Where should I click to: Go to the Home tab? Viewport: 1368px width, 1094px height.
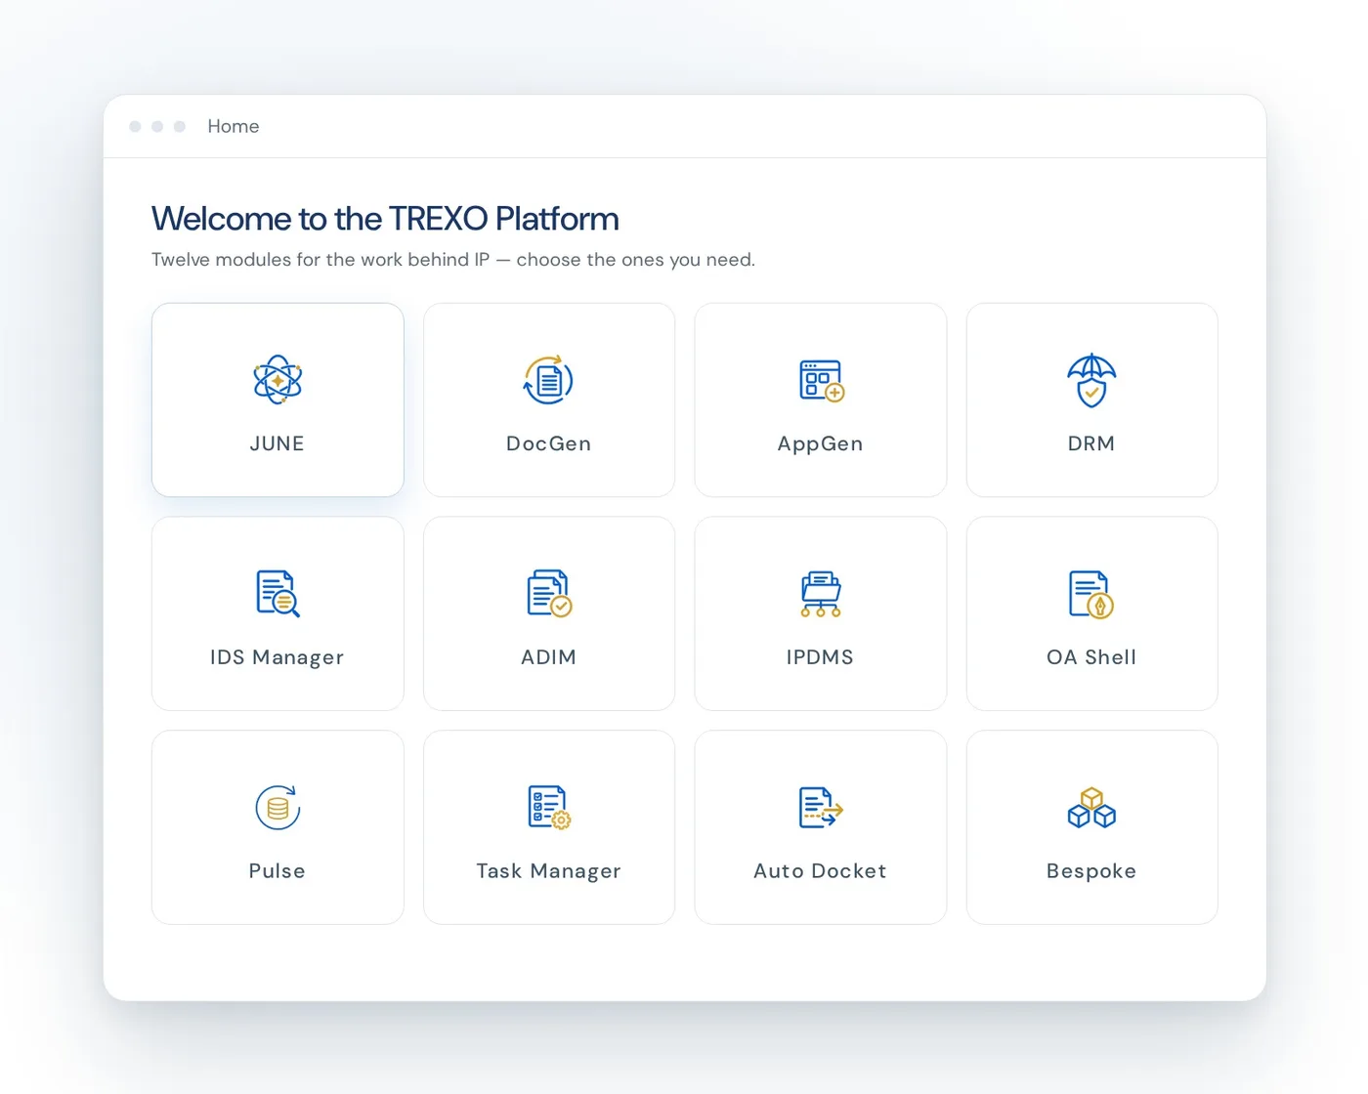click(x=234, y=126)
